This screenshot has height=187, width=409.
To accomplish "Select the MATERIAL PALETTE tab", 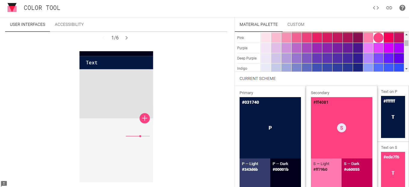I will click(x=259, y=24).
